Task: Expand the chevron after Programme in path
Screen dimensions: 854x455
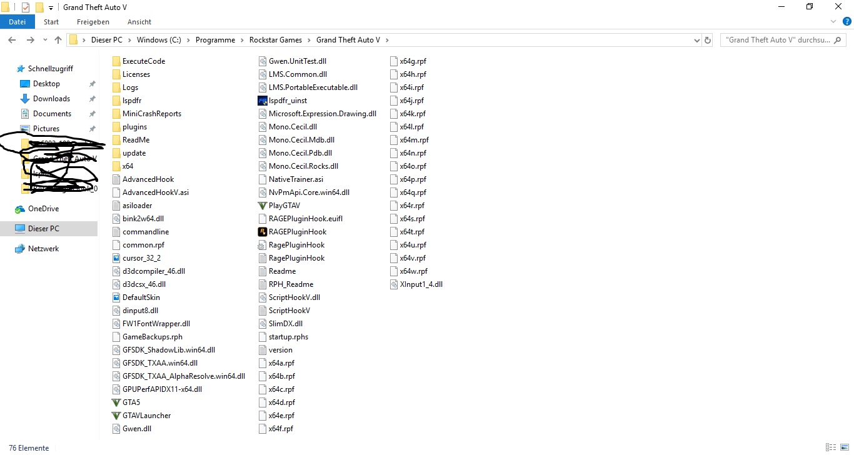Action: point(242,40)
